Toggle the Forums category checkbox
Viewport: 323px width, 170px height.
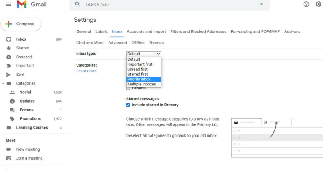[x=128, y=88]
